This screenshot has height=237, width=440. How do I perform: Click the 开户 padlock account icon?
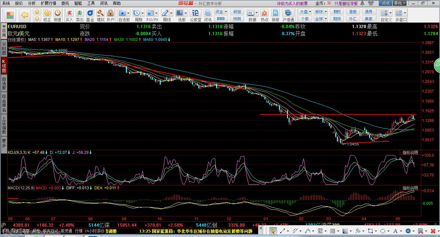110,13
